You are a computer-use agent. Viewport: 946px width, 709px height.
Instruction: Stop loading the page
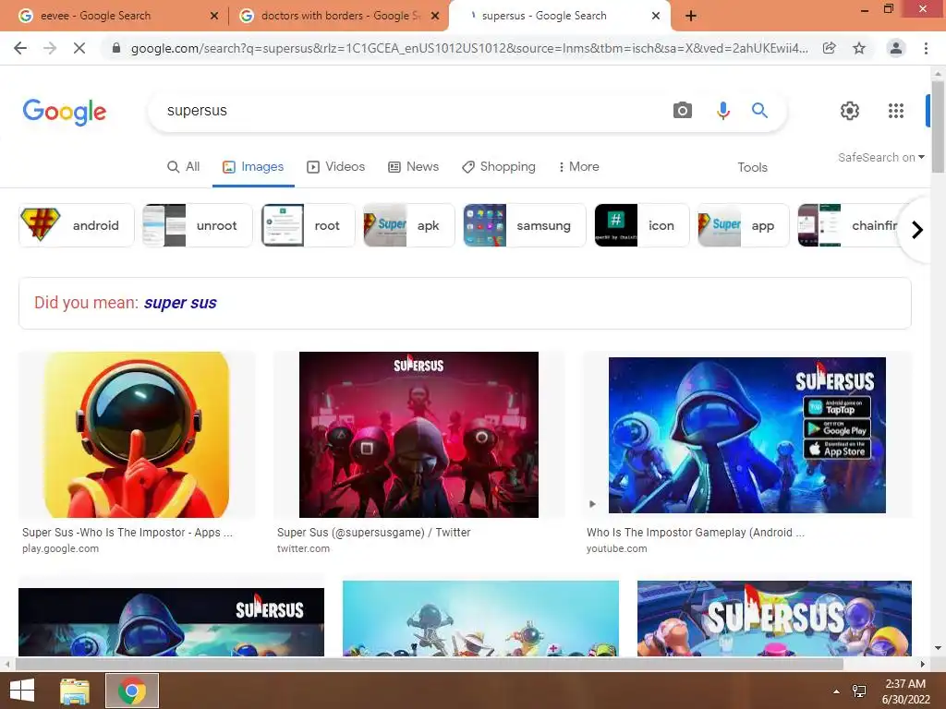pyautogui.click(x=79, y=48)
